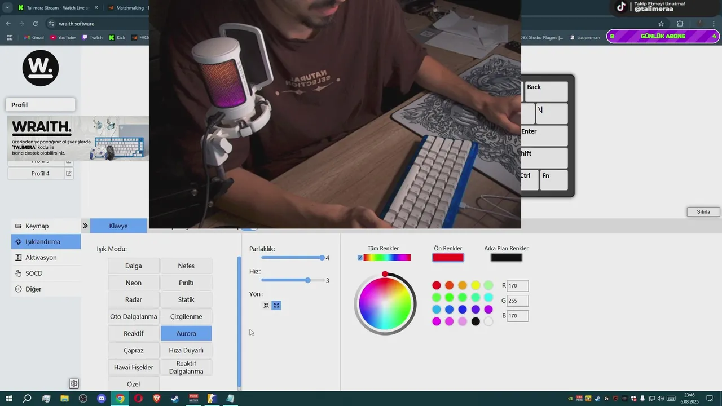722x406 pixels.
Task: Click the Fn key on keyboard preview
Action: [x=553, y=180]
